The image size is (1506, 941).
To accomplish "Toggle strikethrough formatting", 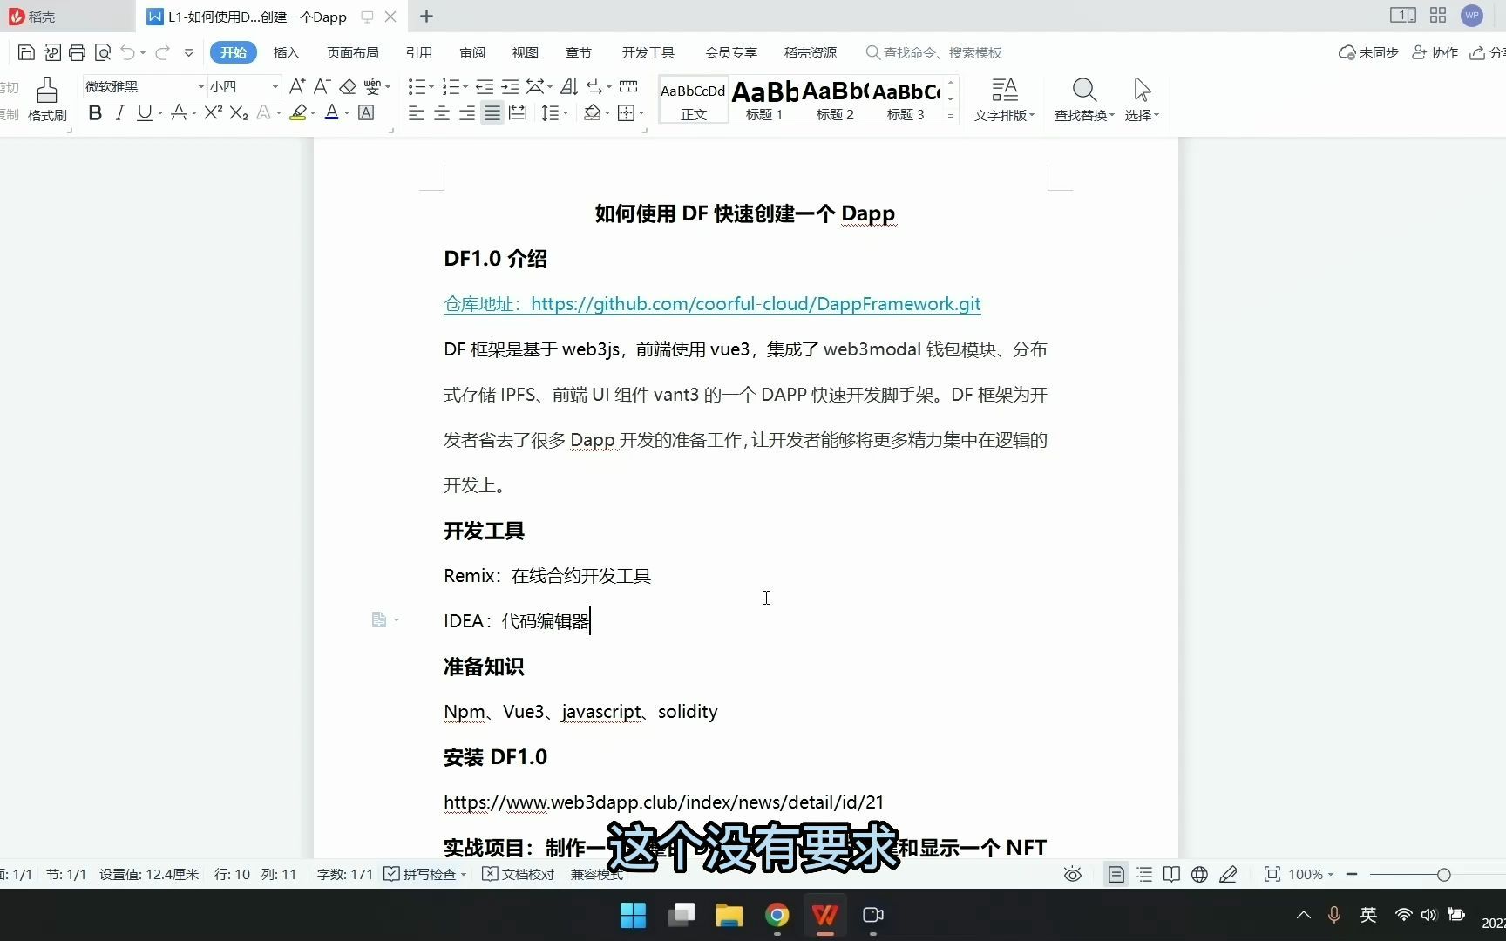I will pos(179,112).
